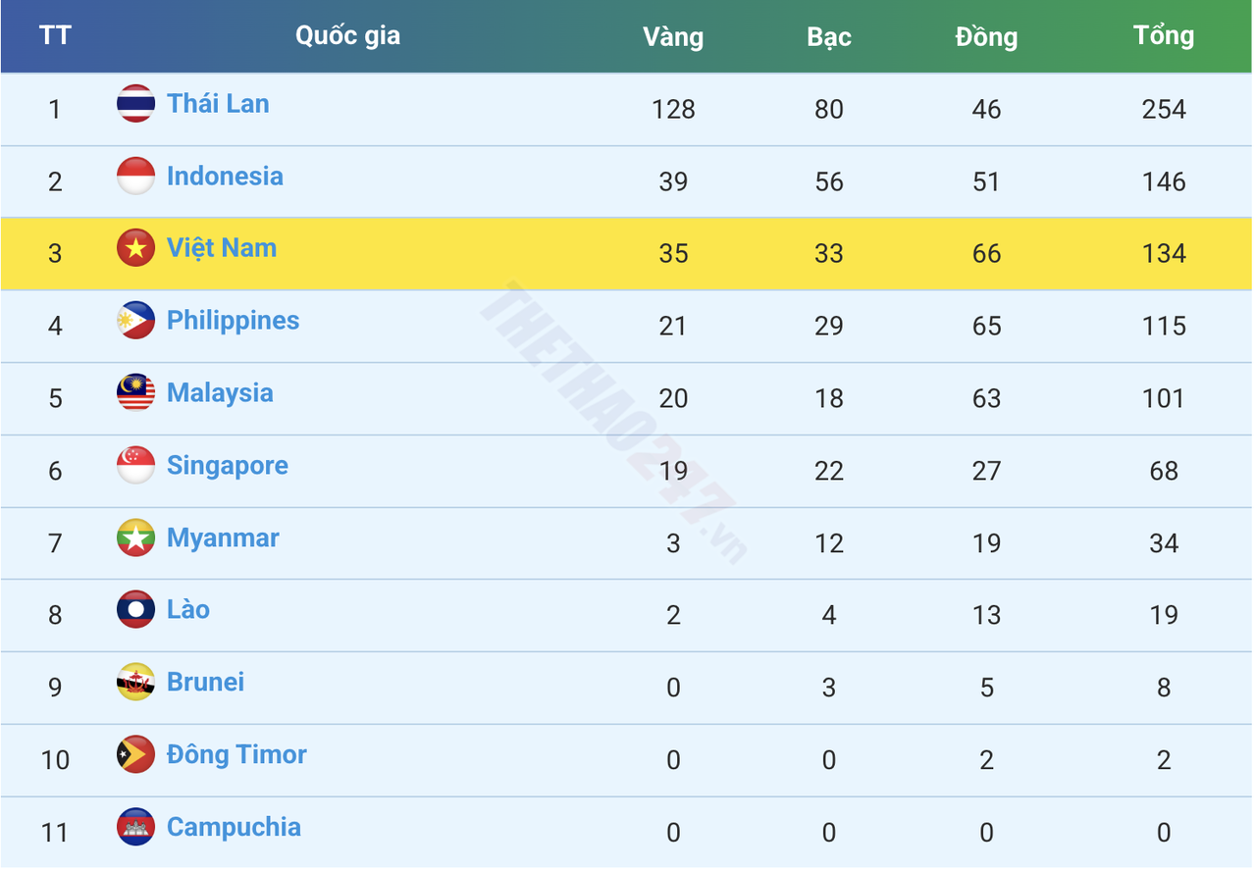Click the Myanmar flag icon
Screen dimensions: 1256x870
pyautogui.click(x=136, y=537)
